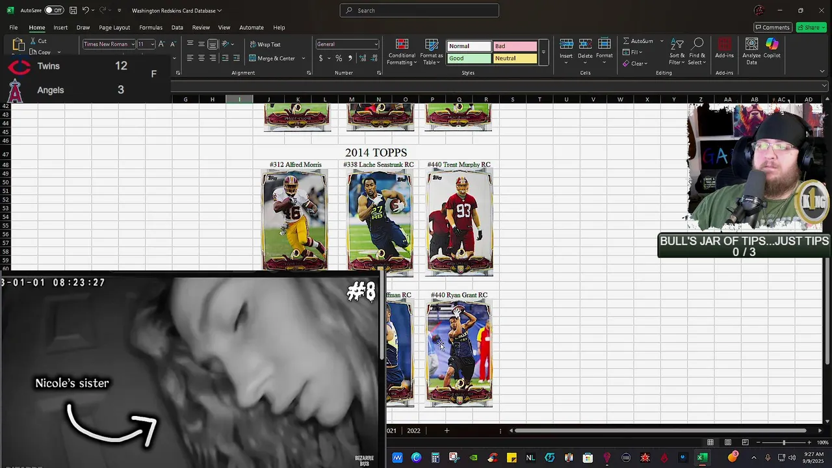Open Microsoft Store from the taskbar
Screen dimensions: 832x468
pyautogui.click(x=588, y=458)
